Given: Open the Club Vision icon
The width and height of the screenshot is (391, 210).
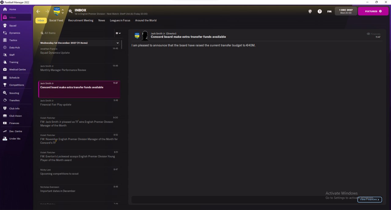Looking at the screenshot, I should pos(5,116).
